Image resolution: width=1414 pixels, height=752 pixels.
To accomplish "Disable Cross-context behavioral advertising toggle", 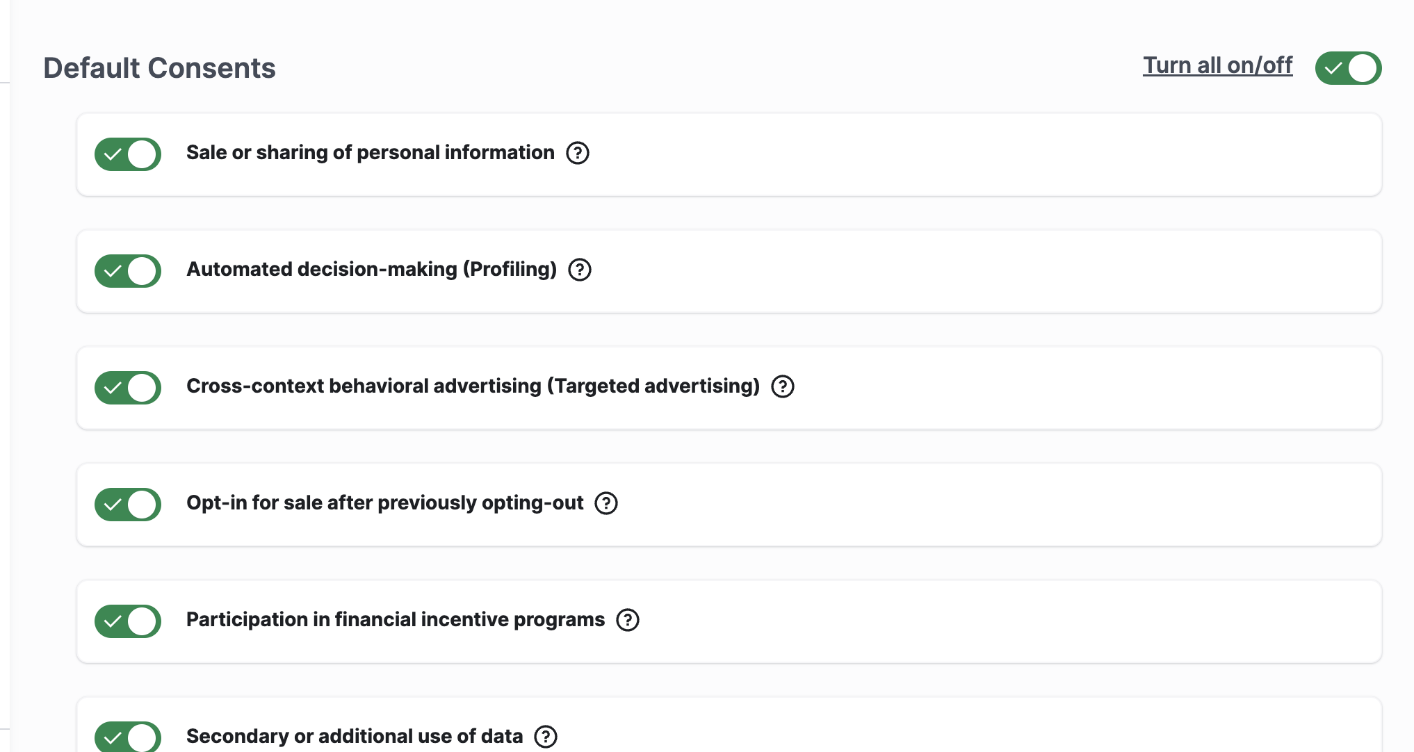I will [x=128, y=388].
